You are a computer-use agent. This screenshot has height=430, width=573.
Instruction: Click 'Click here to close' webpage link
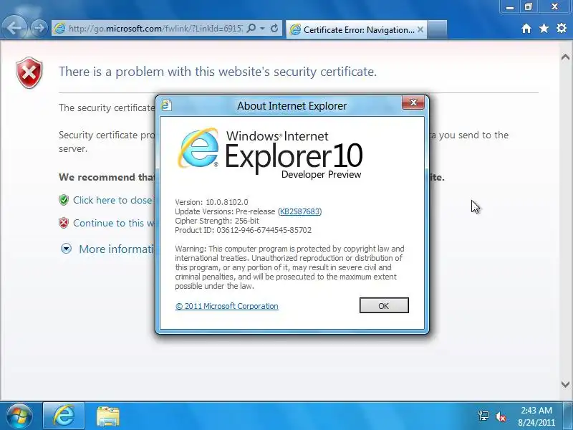click(112, 200)
